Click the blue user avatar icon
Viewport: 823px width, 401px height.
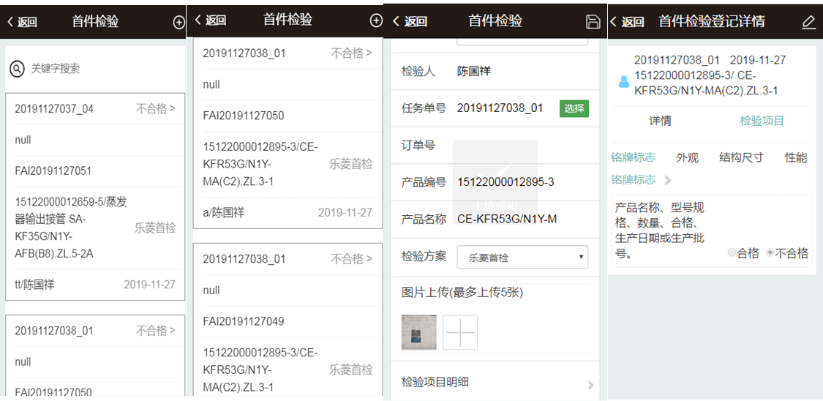point(624,81)
